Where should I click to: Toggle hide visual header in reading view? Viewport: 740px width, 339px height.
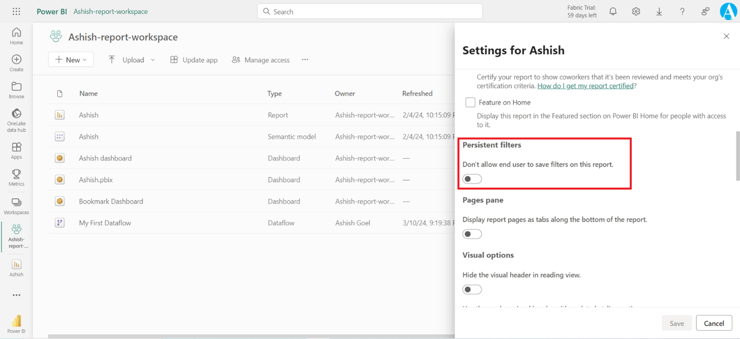pos(472,289)
